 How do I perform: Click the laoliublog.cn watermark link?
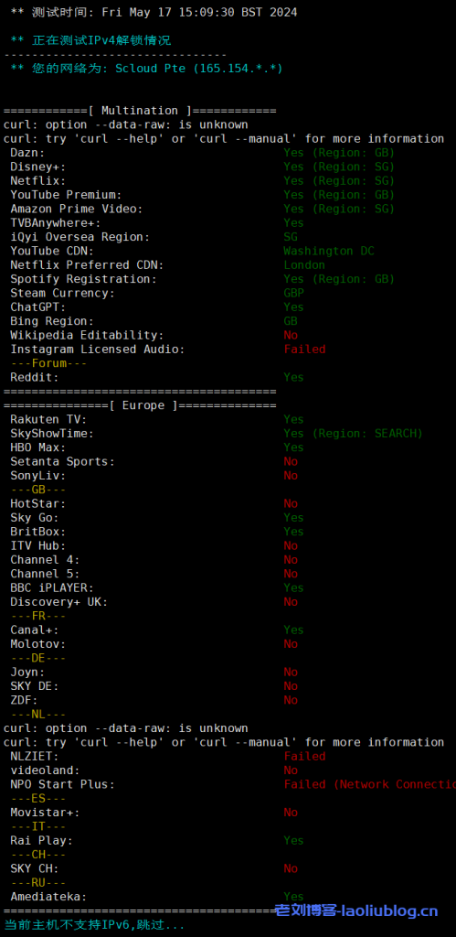[356, 911]
